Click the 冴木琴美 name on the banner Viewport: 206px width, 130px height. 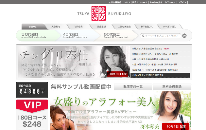click(x=150, y=127)
